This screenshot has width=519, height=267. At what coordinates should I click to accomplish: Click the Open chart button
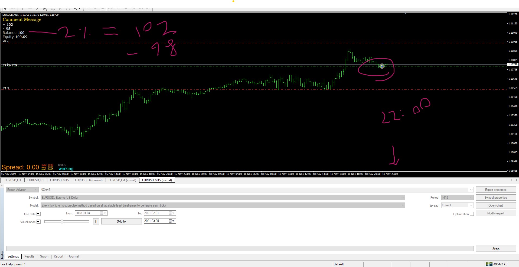point(496,205)
